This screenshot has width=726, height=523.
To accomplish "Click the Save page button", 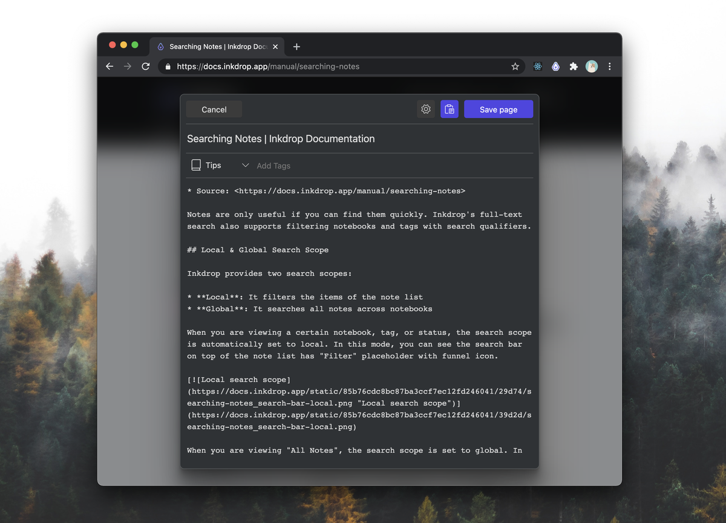I will coord(499,109).
